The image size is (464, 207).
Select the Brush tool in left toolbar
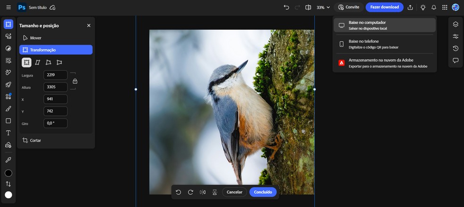click(8, 109)
